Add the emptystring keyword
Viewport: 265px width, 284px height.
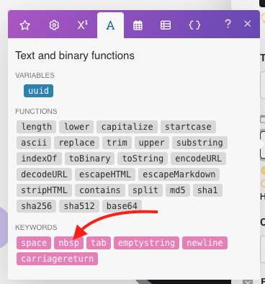coord(146,243)
